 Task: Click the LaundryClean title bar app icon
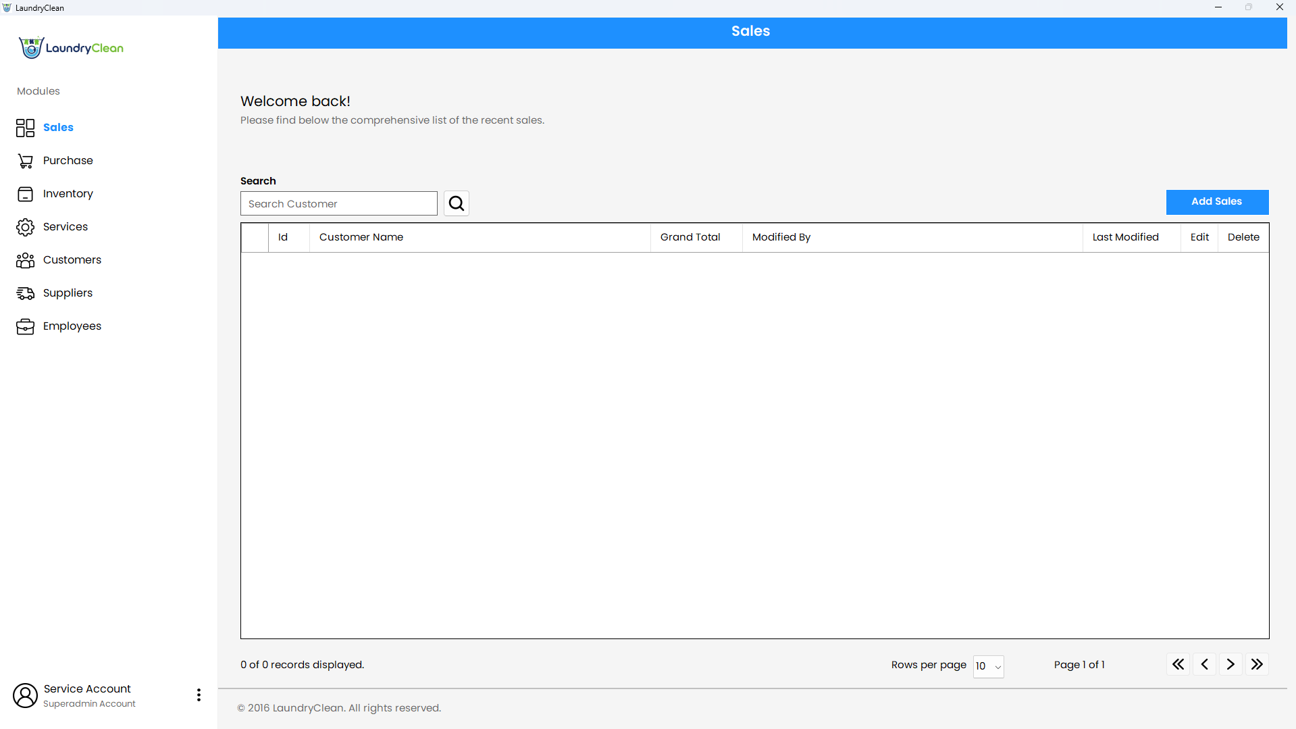coord(7,7)
